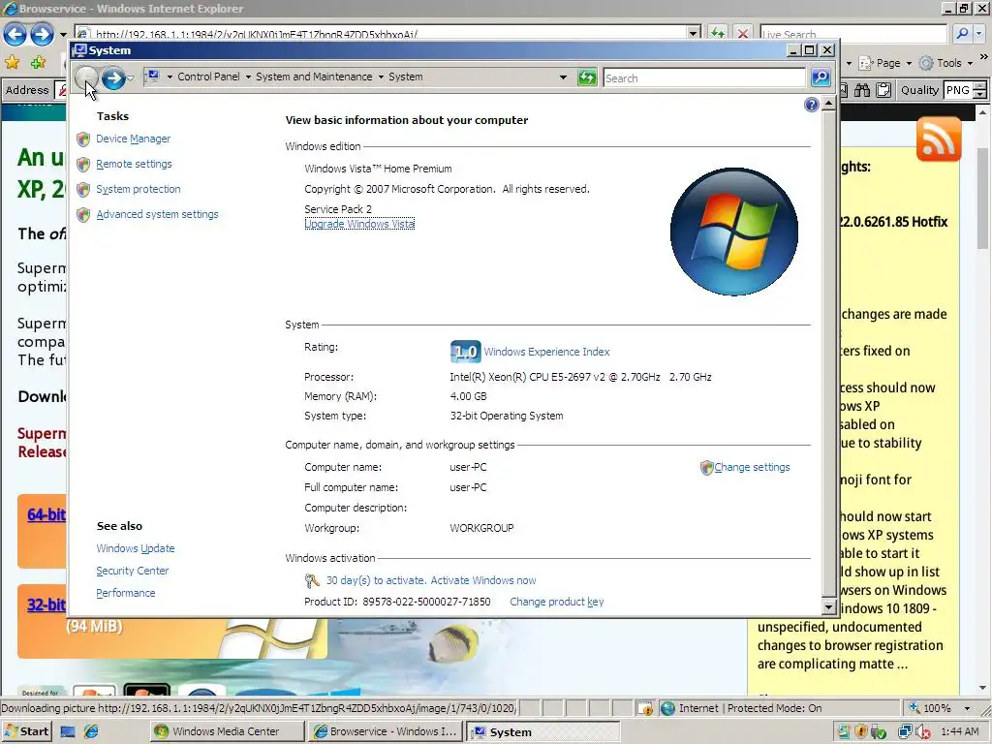Click the search magnifier button in System window
The image size is (992, 744).
click(x=821, y=77)
